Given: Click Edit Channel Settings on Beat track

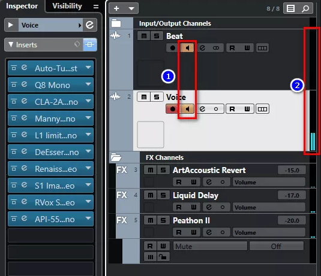Looking at the screenshot, I should [202, 48].
